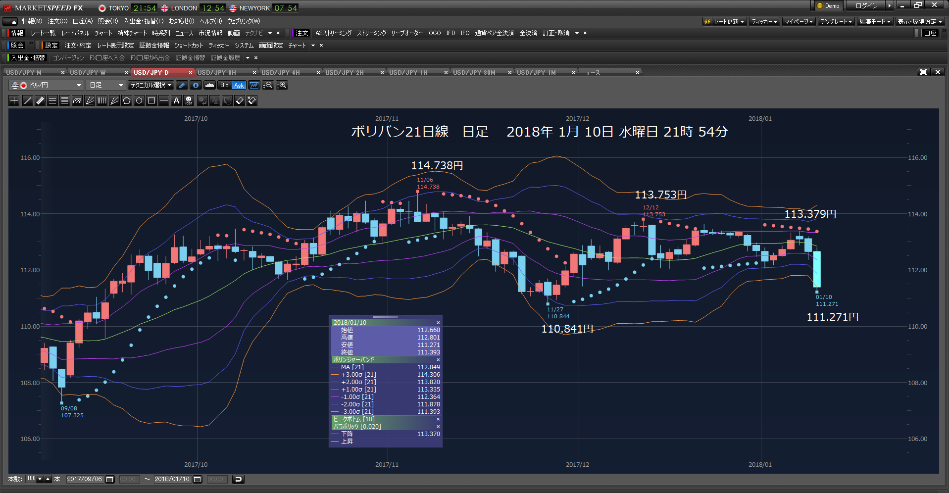
Task: Select the rectangle shape tool
Action: 151,100
